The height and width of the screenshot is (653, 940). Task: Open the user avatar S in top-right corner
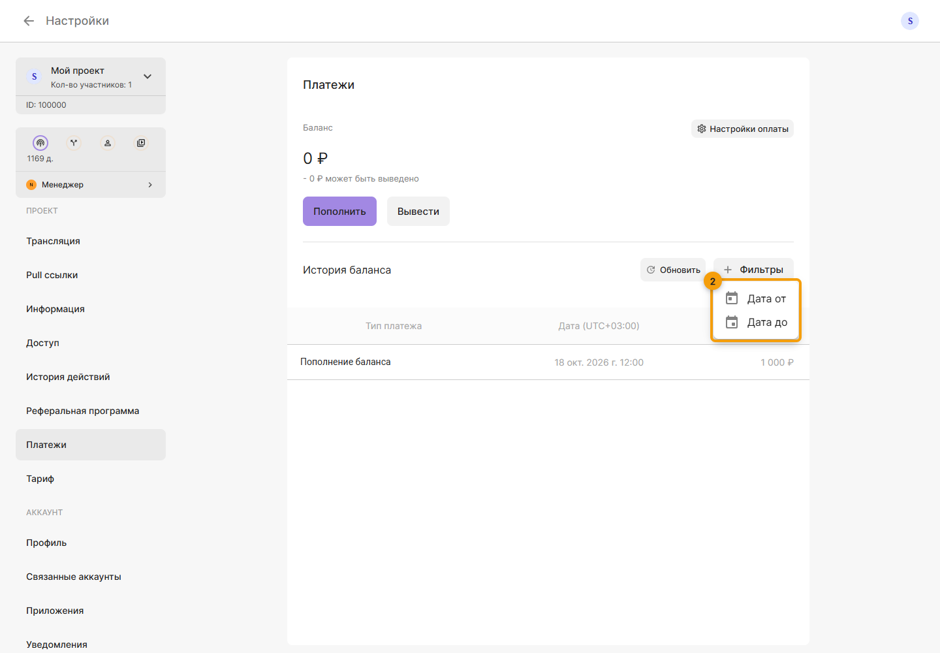(x=910, y=21)
